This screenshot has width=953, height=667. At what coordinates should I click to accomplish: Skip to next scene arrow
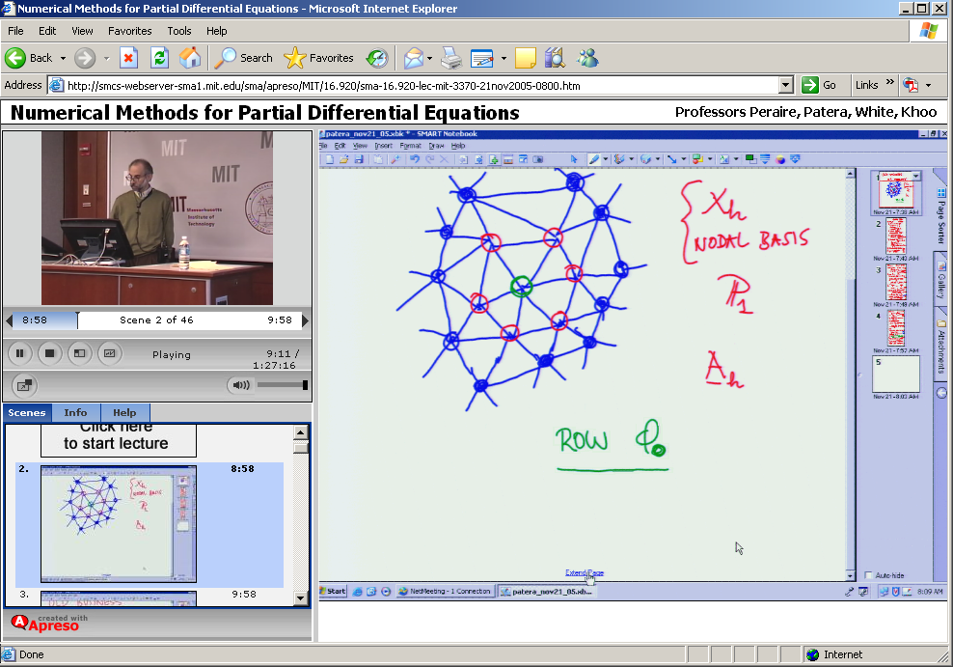(x=305, y=320)
